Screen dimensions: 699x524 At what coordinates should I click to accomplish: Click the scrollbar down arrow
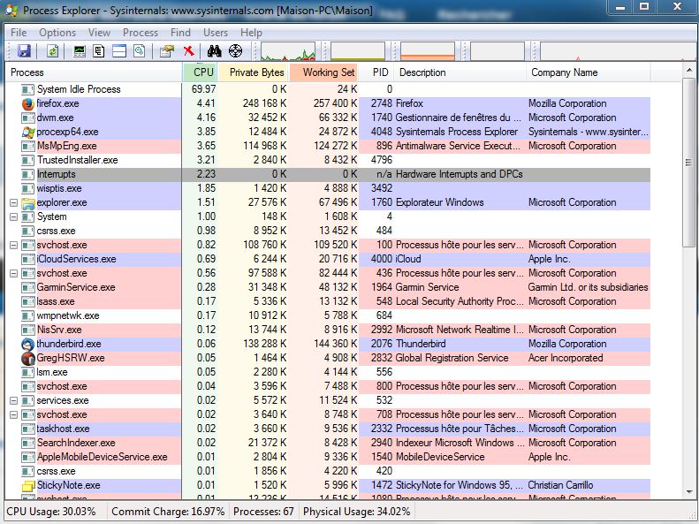click(688, 492)
